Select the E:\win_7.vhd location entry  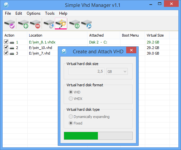(x=39, y=53)
